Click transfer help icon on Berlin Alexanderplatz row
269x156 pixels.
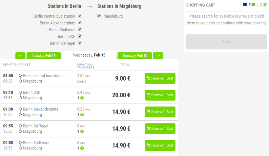82,115
